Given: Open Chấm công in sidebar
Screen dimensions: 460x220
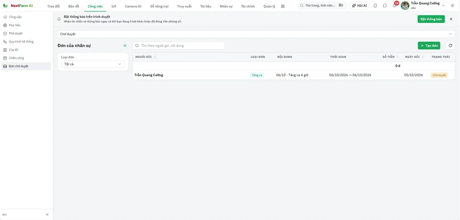Looking at the screenshot, I should click(26, 58).
